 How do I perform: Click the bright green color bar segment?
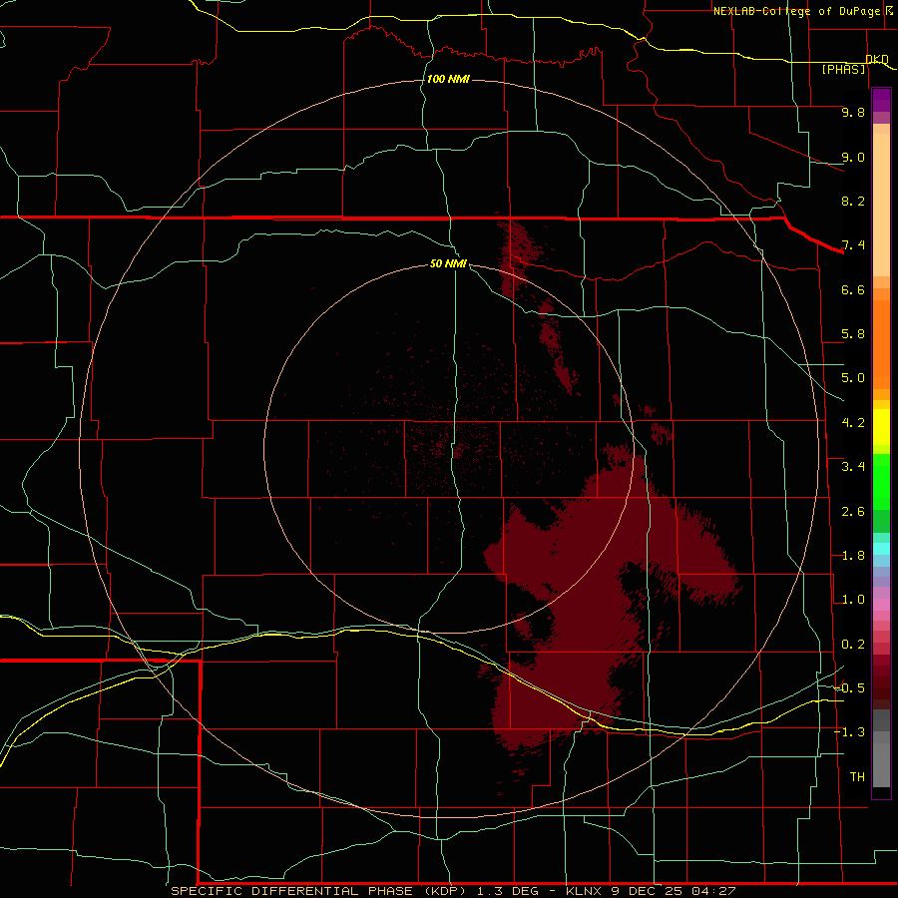tap(881, 484)
